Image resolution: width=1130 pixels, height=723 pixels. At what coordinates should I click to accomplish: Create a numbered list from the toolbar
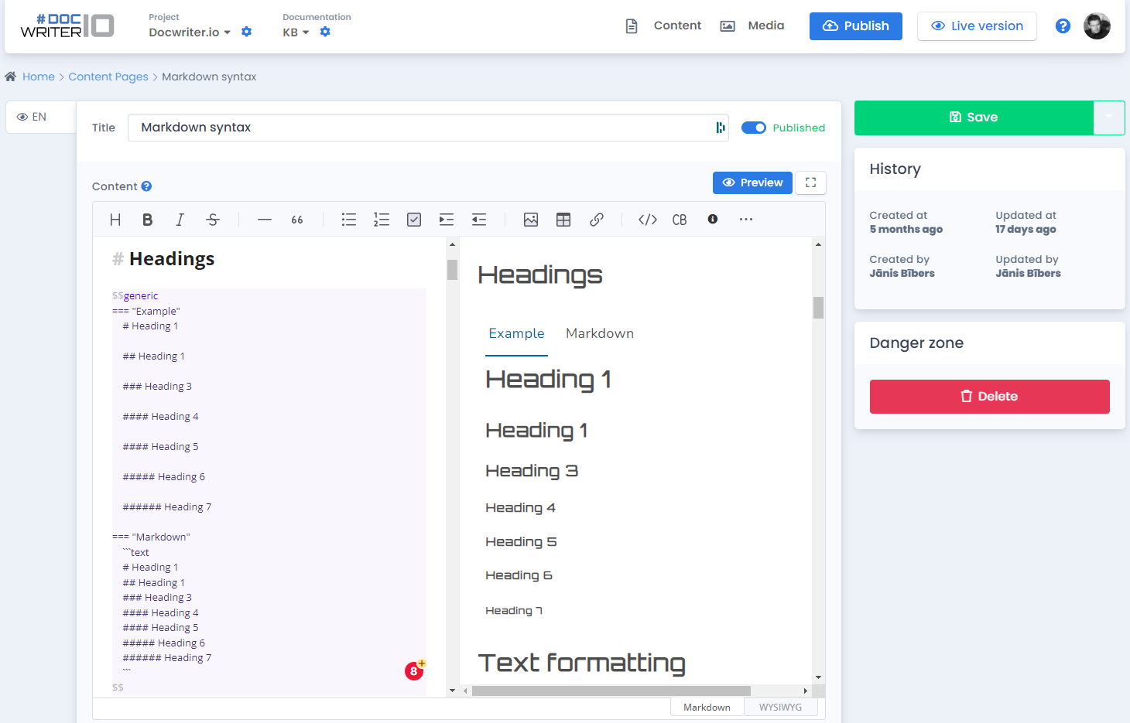pos(381,220)
